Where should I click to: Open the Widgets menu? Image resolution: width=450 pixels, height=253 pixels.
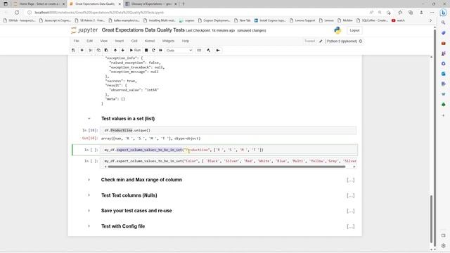coord(168,41)
